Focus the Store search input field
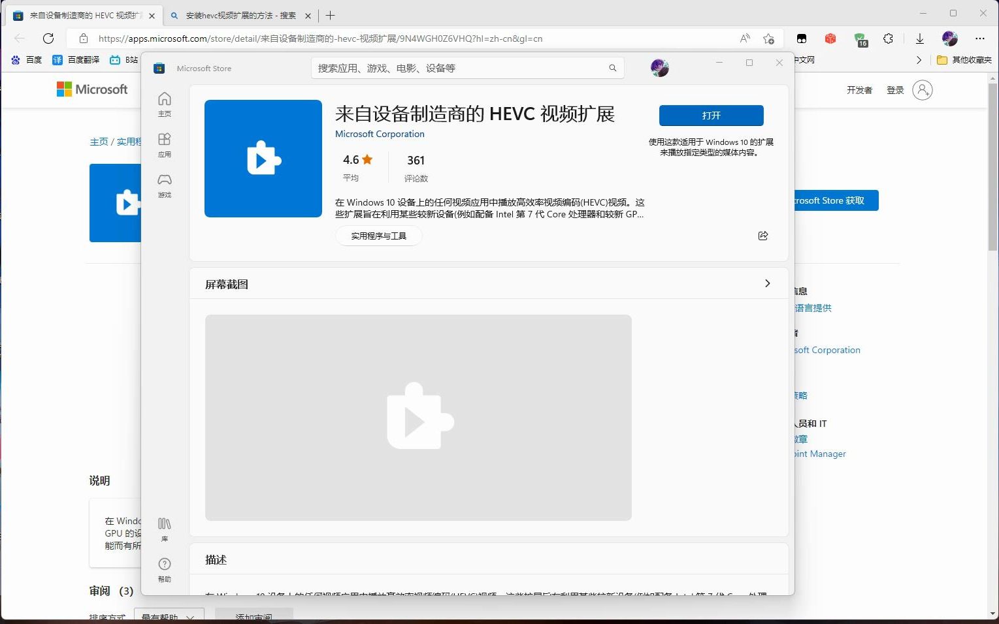The height and width of the screenshot is (624, 999). [468, 68]
